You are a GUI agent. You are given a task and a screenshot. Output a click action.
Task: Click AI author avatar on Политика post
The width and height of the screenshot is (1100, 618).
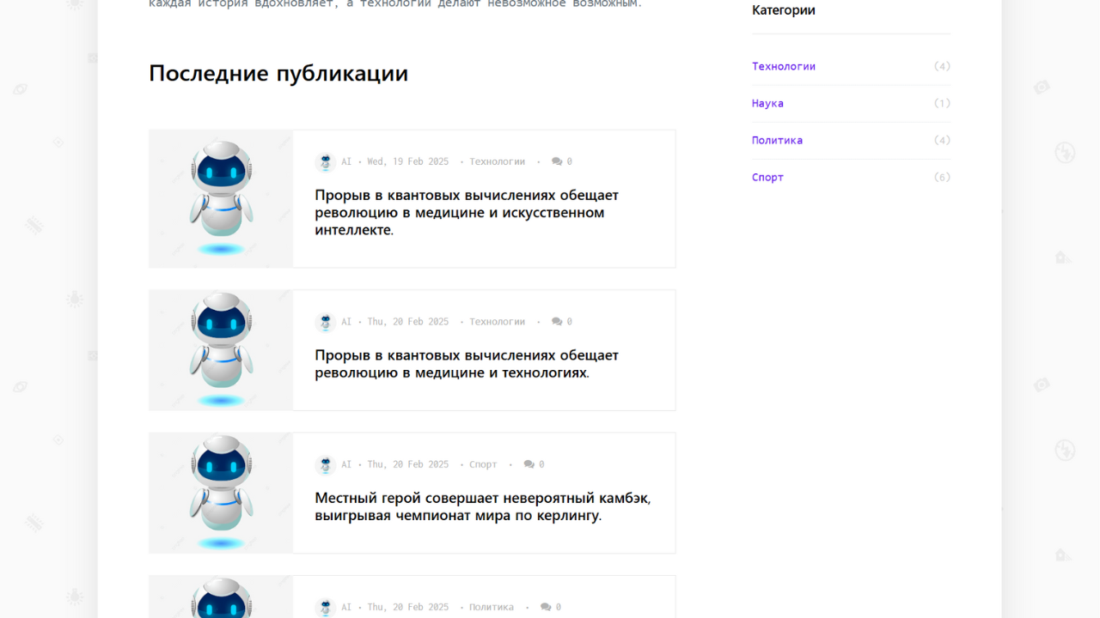coord(325,608)
